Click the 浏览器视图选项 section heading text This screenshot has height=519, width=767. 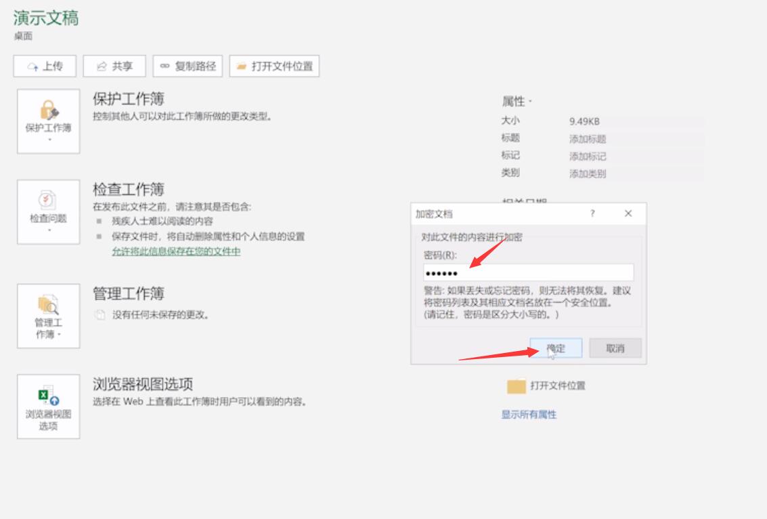[143, 384]
